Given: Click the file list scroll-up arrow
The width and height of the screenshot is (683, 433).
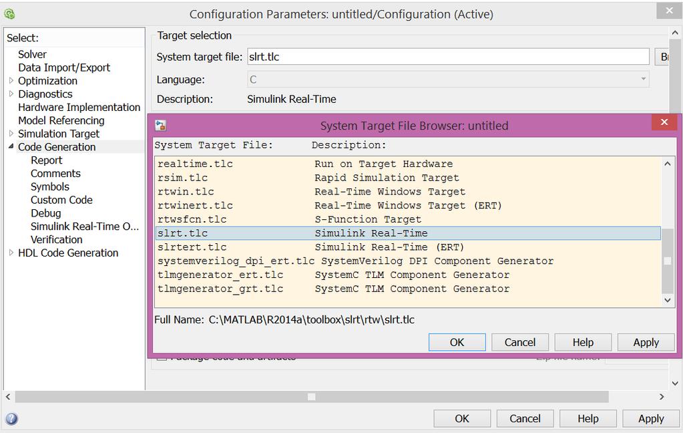Looking at the screenshot, I should click(x=668, y=164).
